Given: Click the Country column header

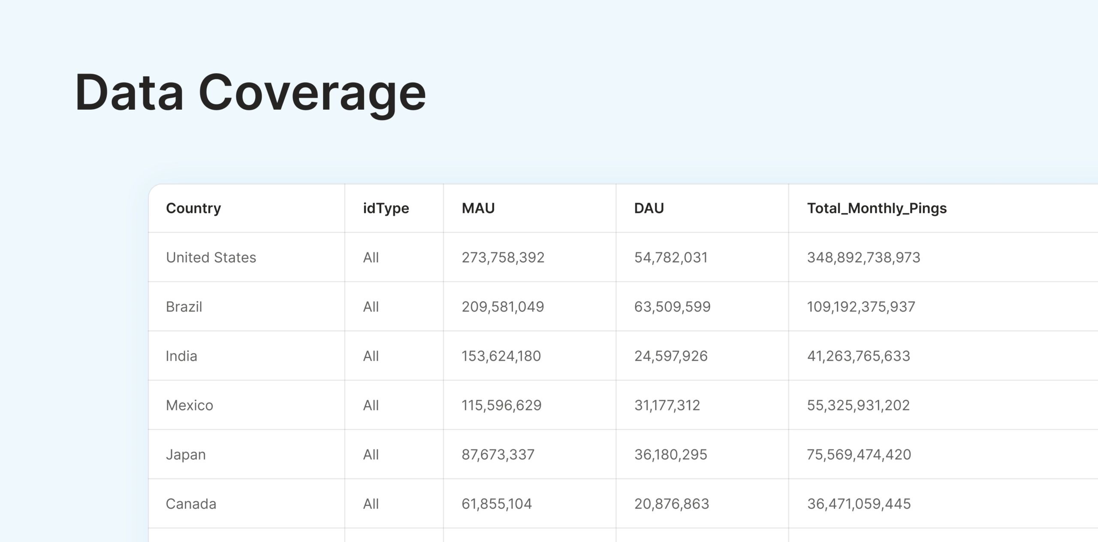Looking at the screenshot, I should coord(193,208).
